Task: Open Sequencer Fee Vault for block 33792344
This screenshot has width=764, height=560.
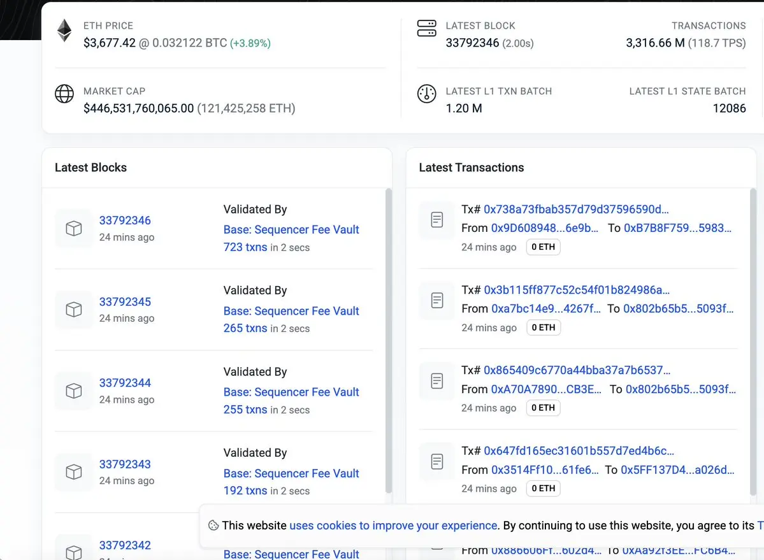Action: point(291,392)
